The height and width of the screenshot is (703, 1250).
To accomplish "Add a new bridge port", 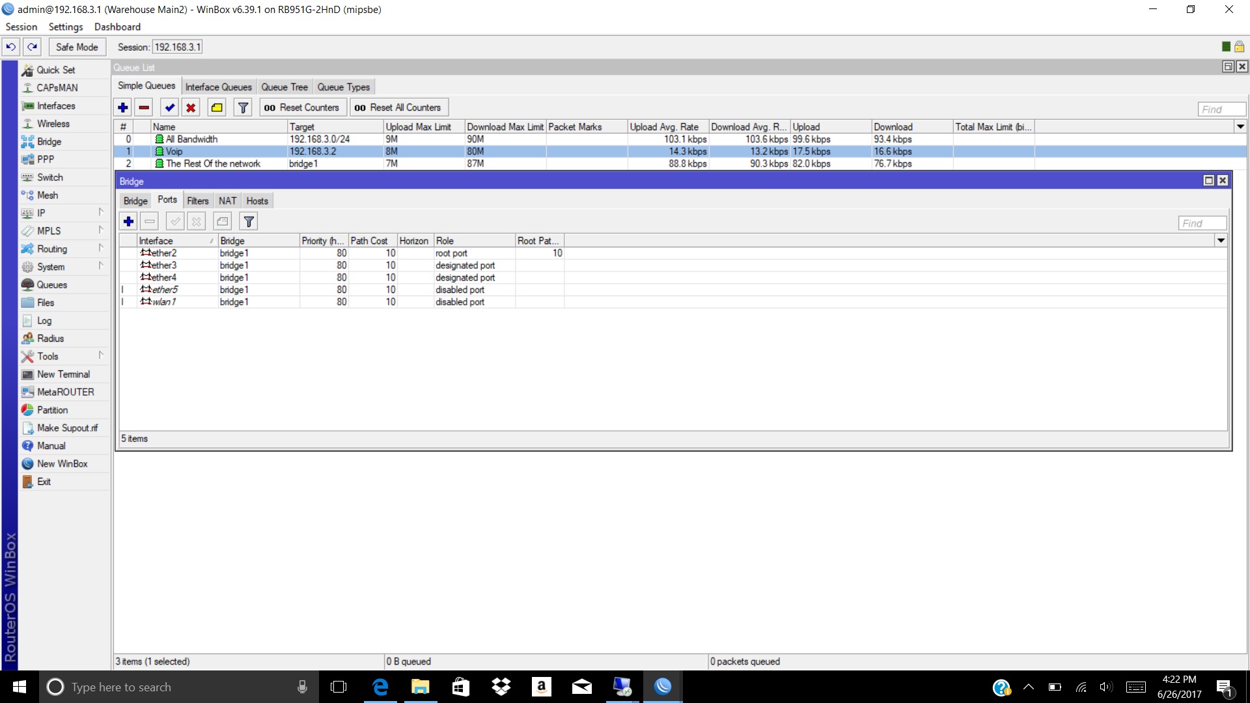I will click(x=129, y=222).
